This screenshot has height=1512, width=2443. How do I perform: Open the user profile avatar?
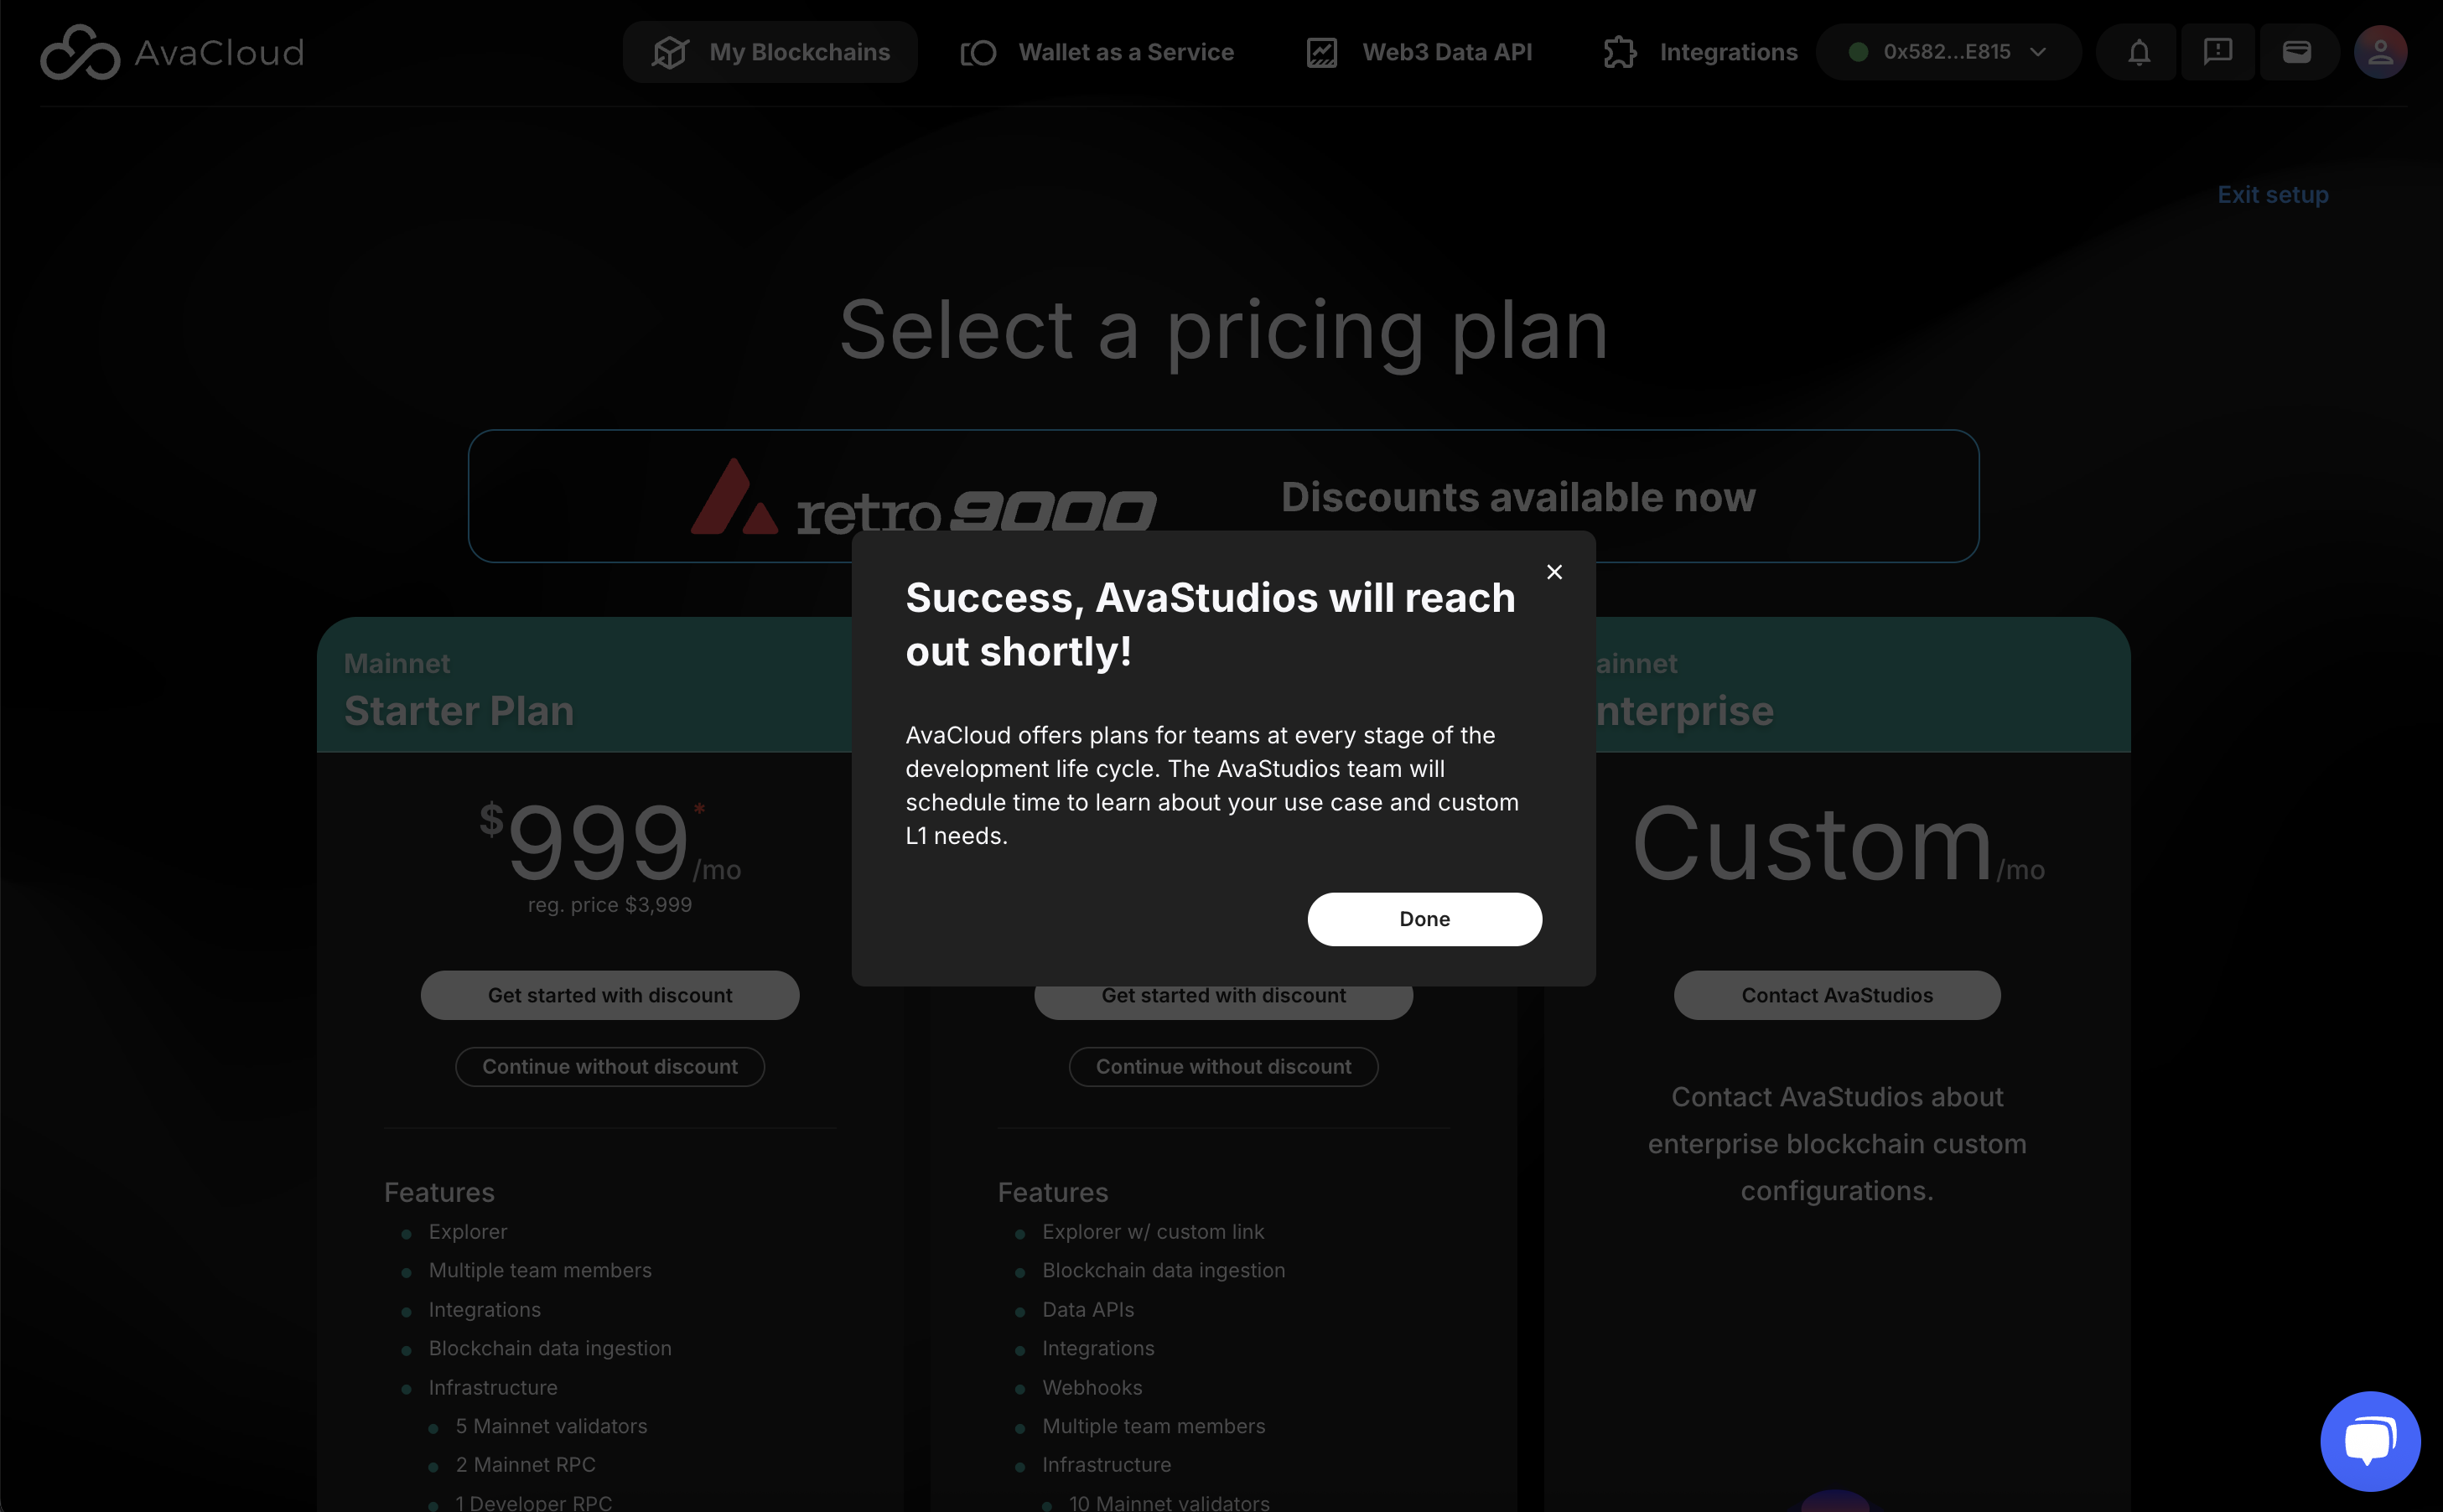click(2380, 52)
